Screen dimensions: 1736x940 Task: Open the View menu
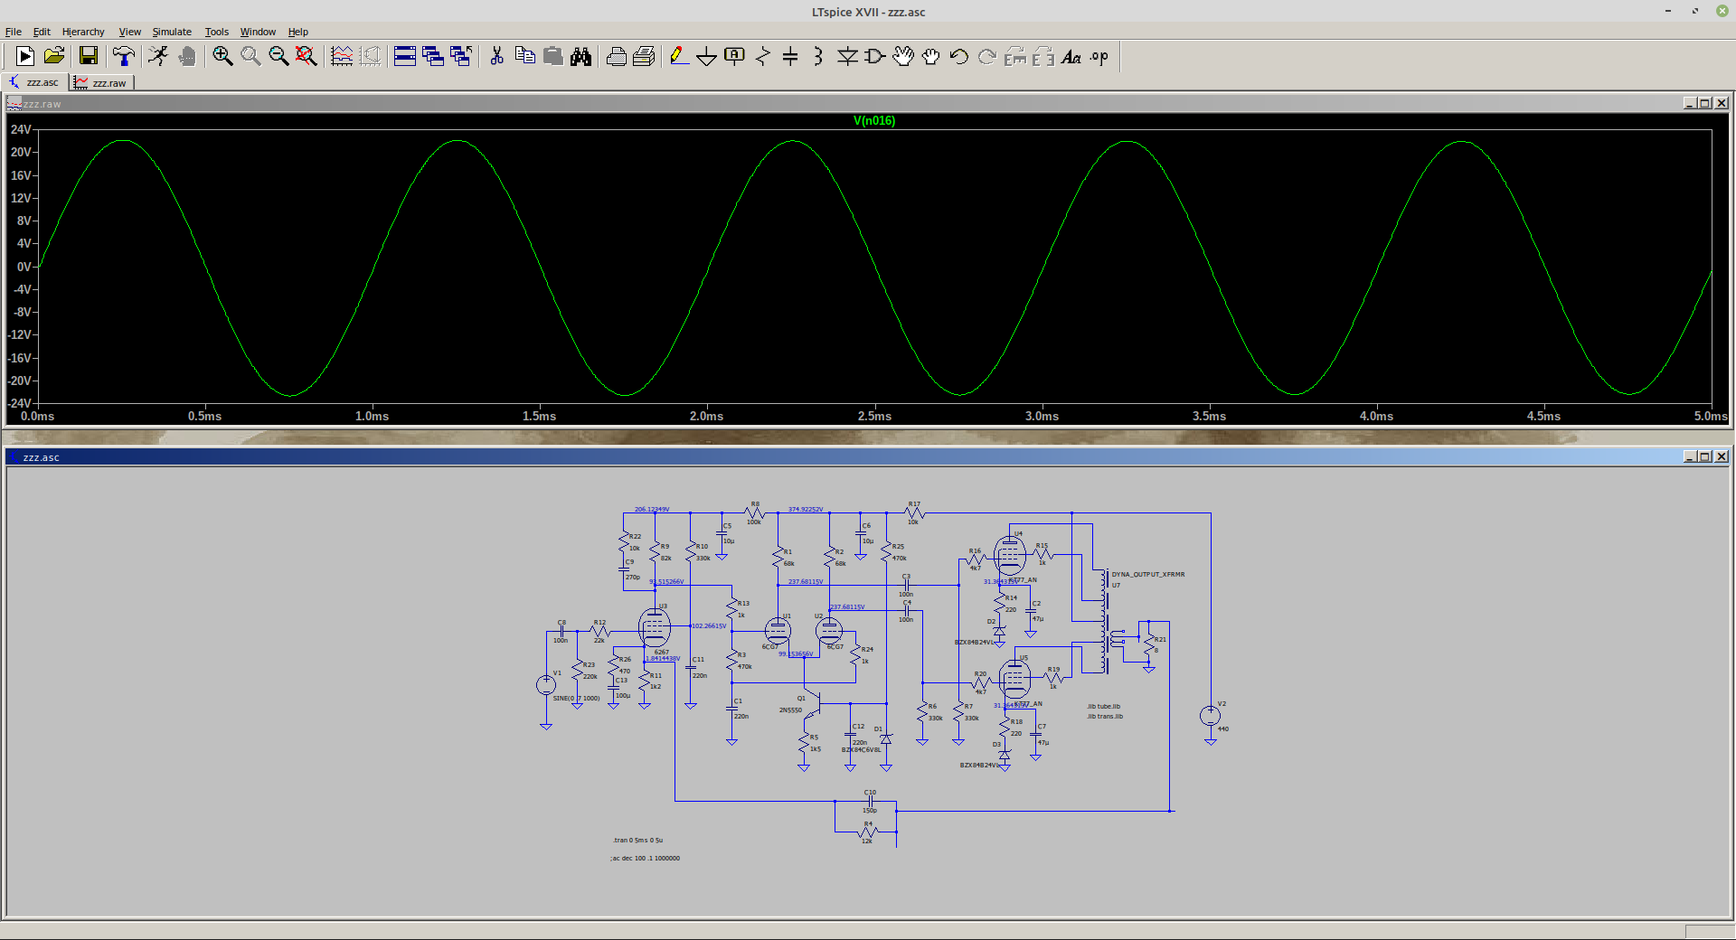point(130,32)
